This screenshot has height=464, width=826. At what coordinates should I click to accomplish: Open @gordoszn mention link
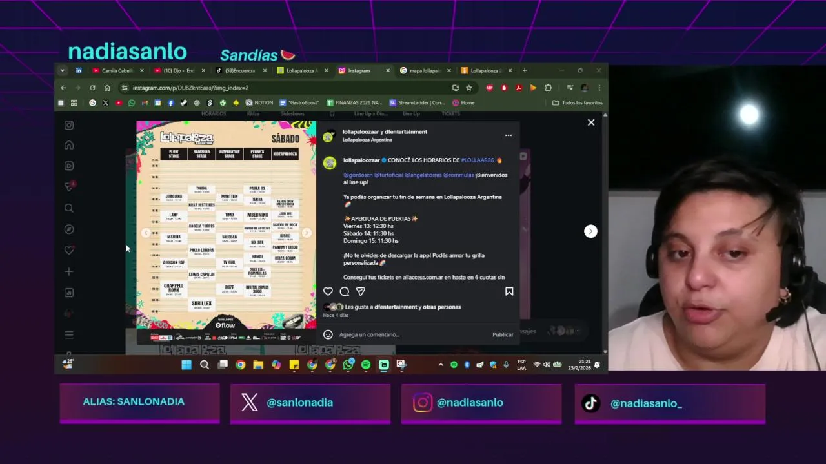[358, 175]
